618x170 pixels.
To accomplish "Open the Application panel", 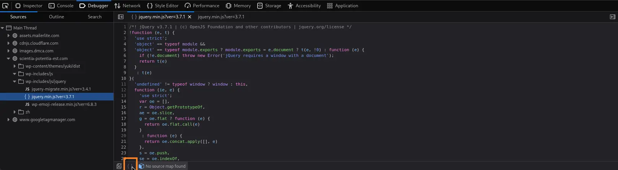I will pyautogui.click(x=342, y=6).
